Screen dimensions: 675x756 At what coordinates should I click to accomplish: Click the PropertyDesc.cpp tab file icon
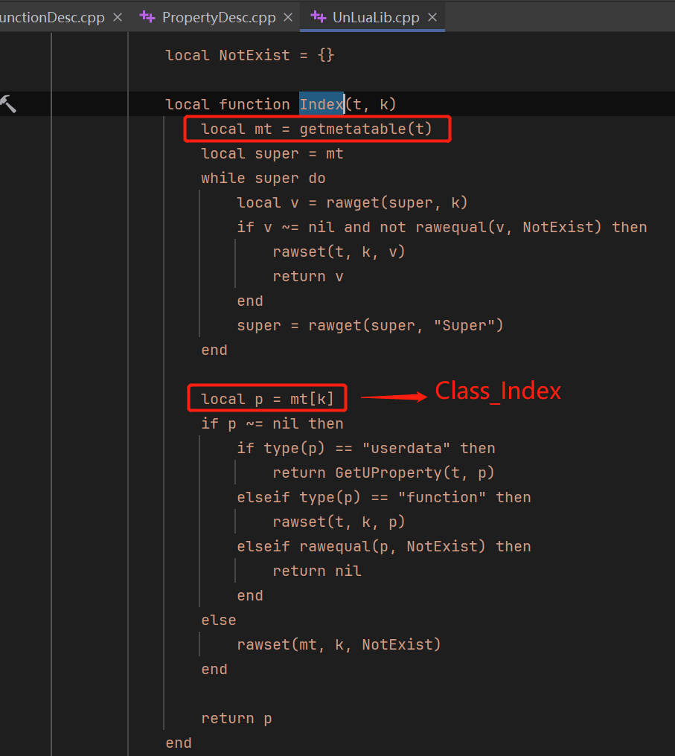148,16
